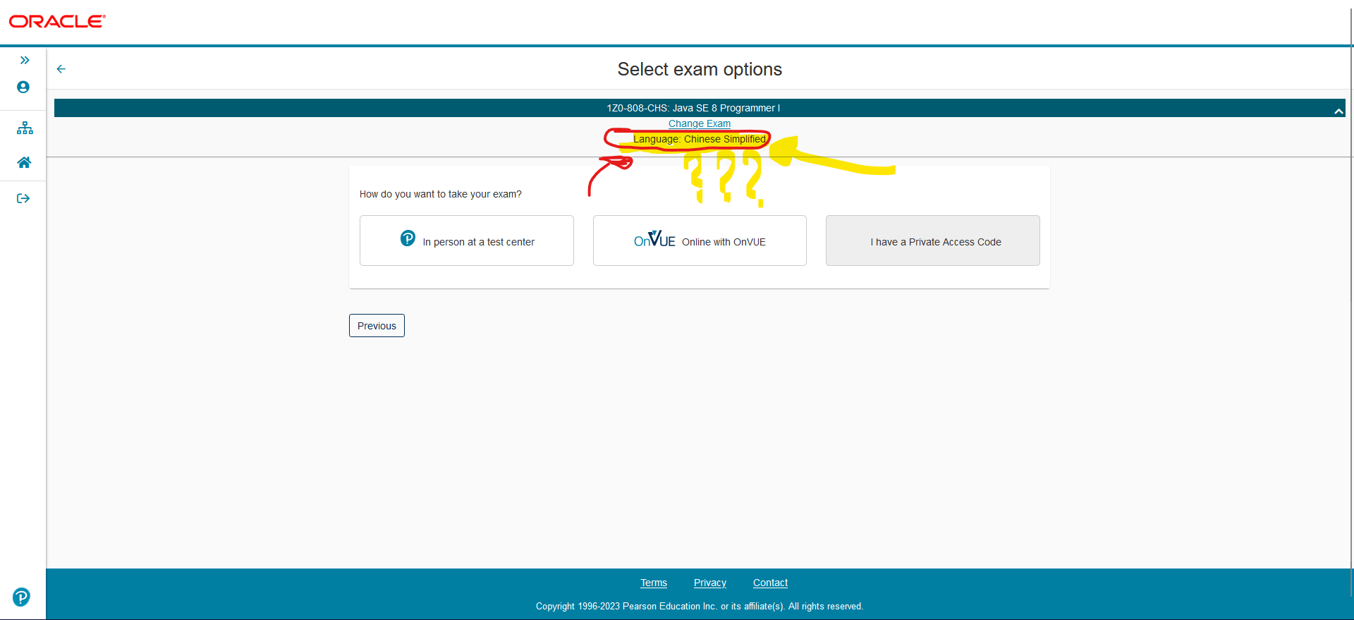Sign out using the sidebar logout icon

click(x=23, y=198)
